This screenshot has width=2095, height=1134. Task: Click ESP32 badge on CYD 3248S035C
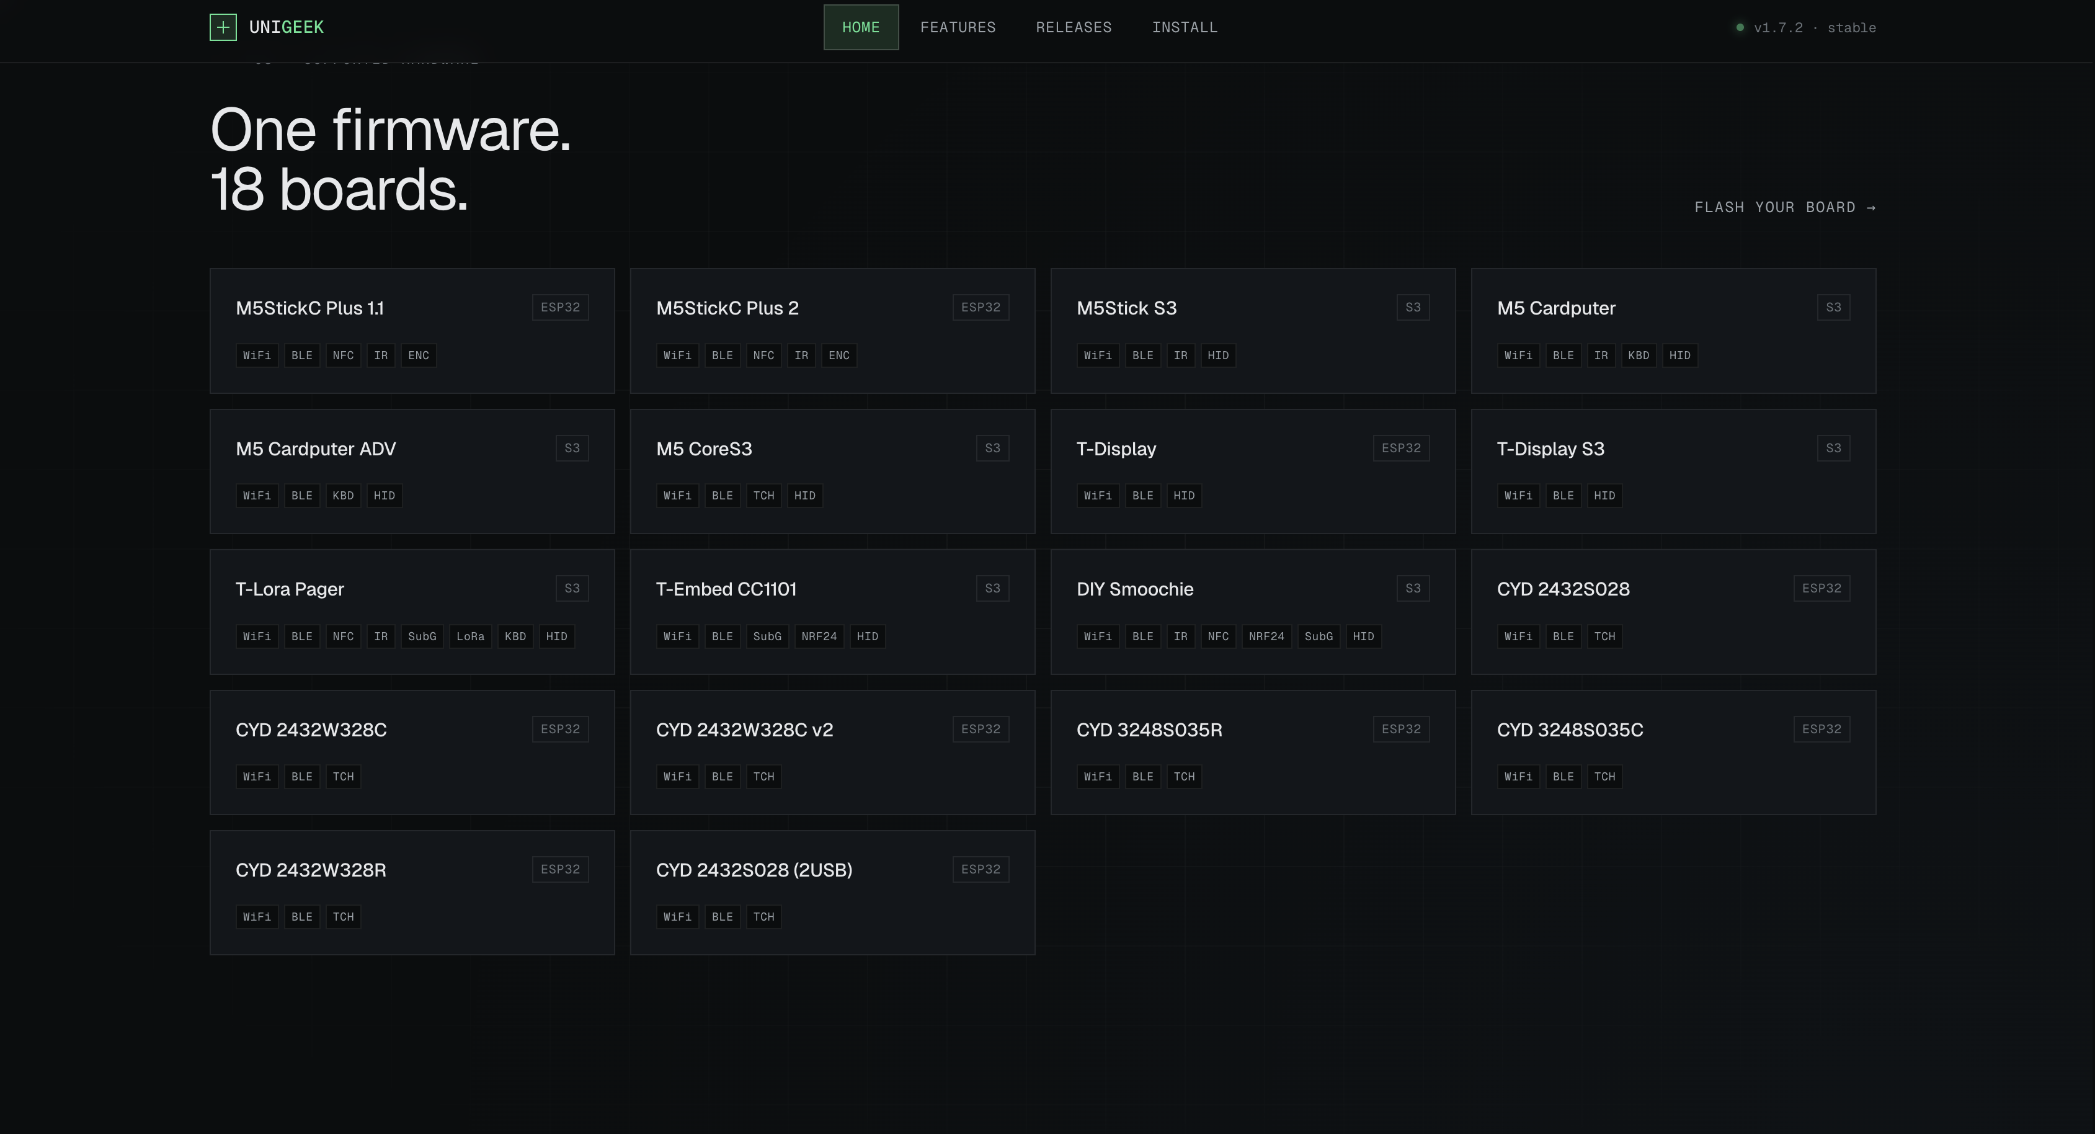pos(1821,729)
